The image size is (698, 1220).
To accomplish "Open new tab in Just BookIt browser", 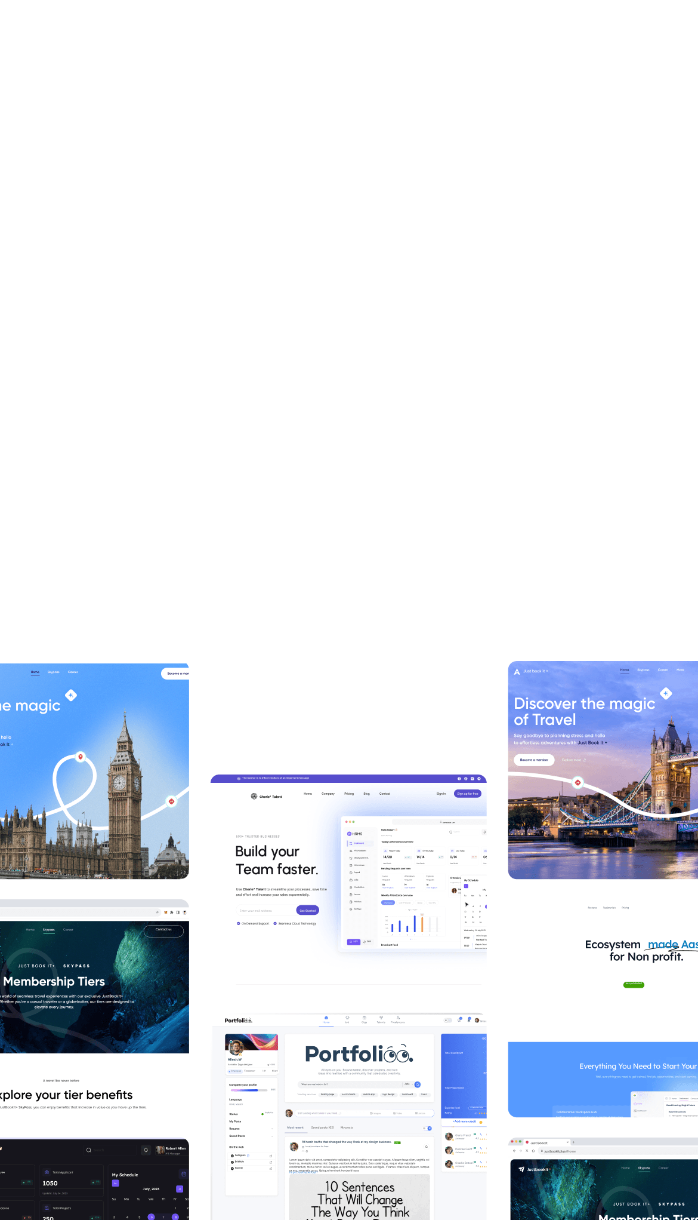I will point(573,1142).
